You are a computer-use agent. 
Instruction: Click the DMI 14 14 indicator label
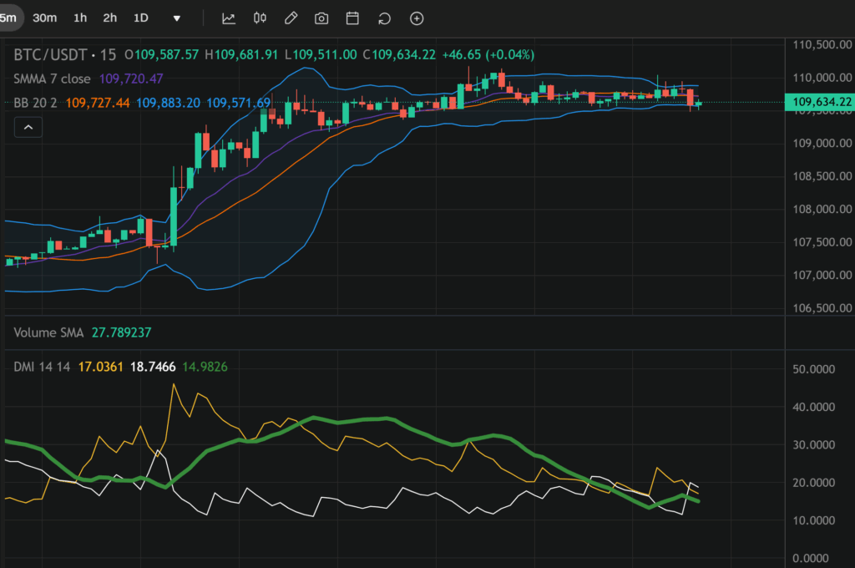tap(40, 366)
